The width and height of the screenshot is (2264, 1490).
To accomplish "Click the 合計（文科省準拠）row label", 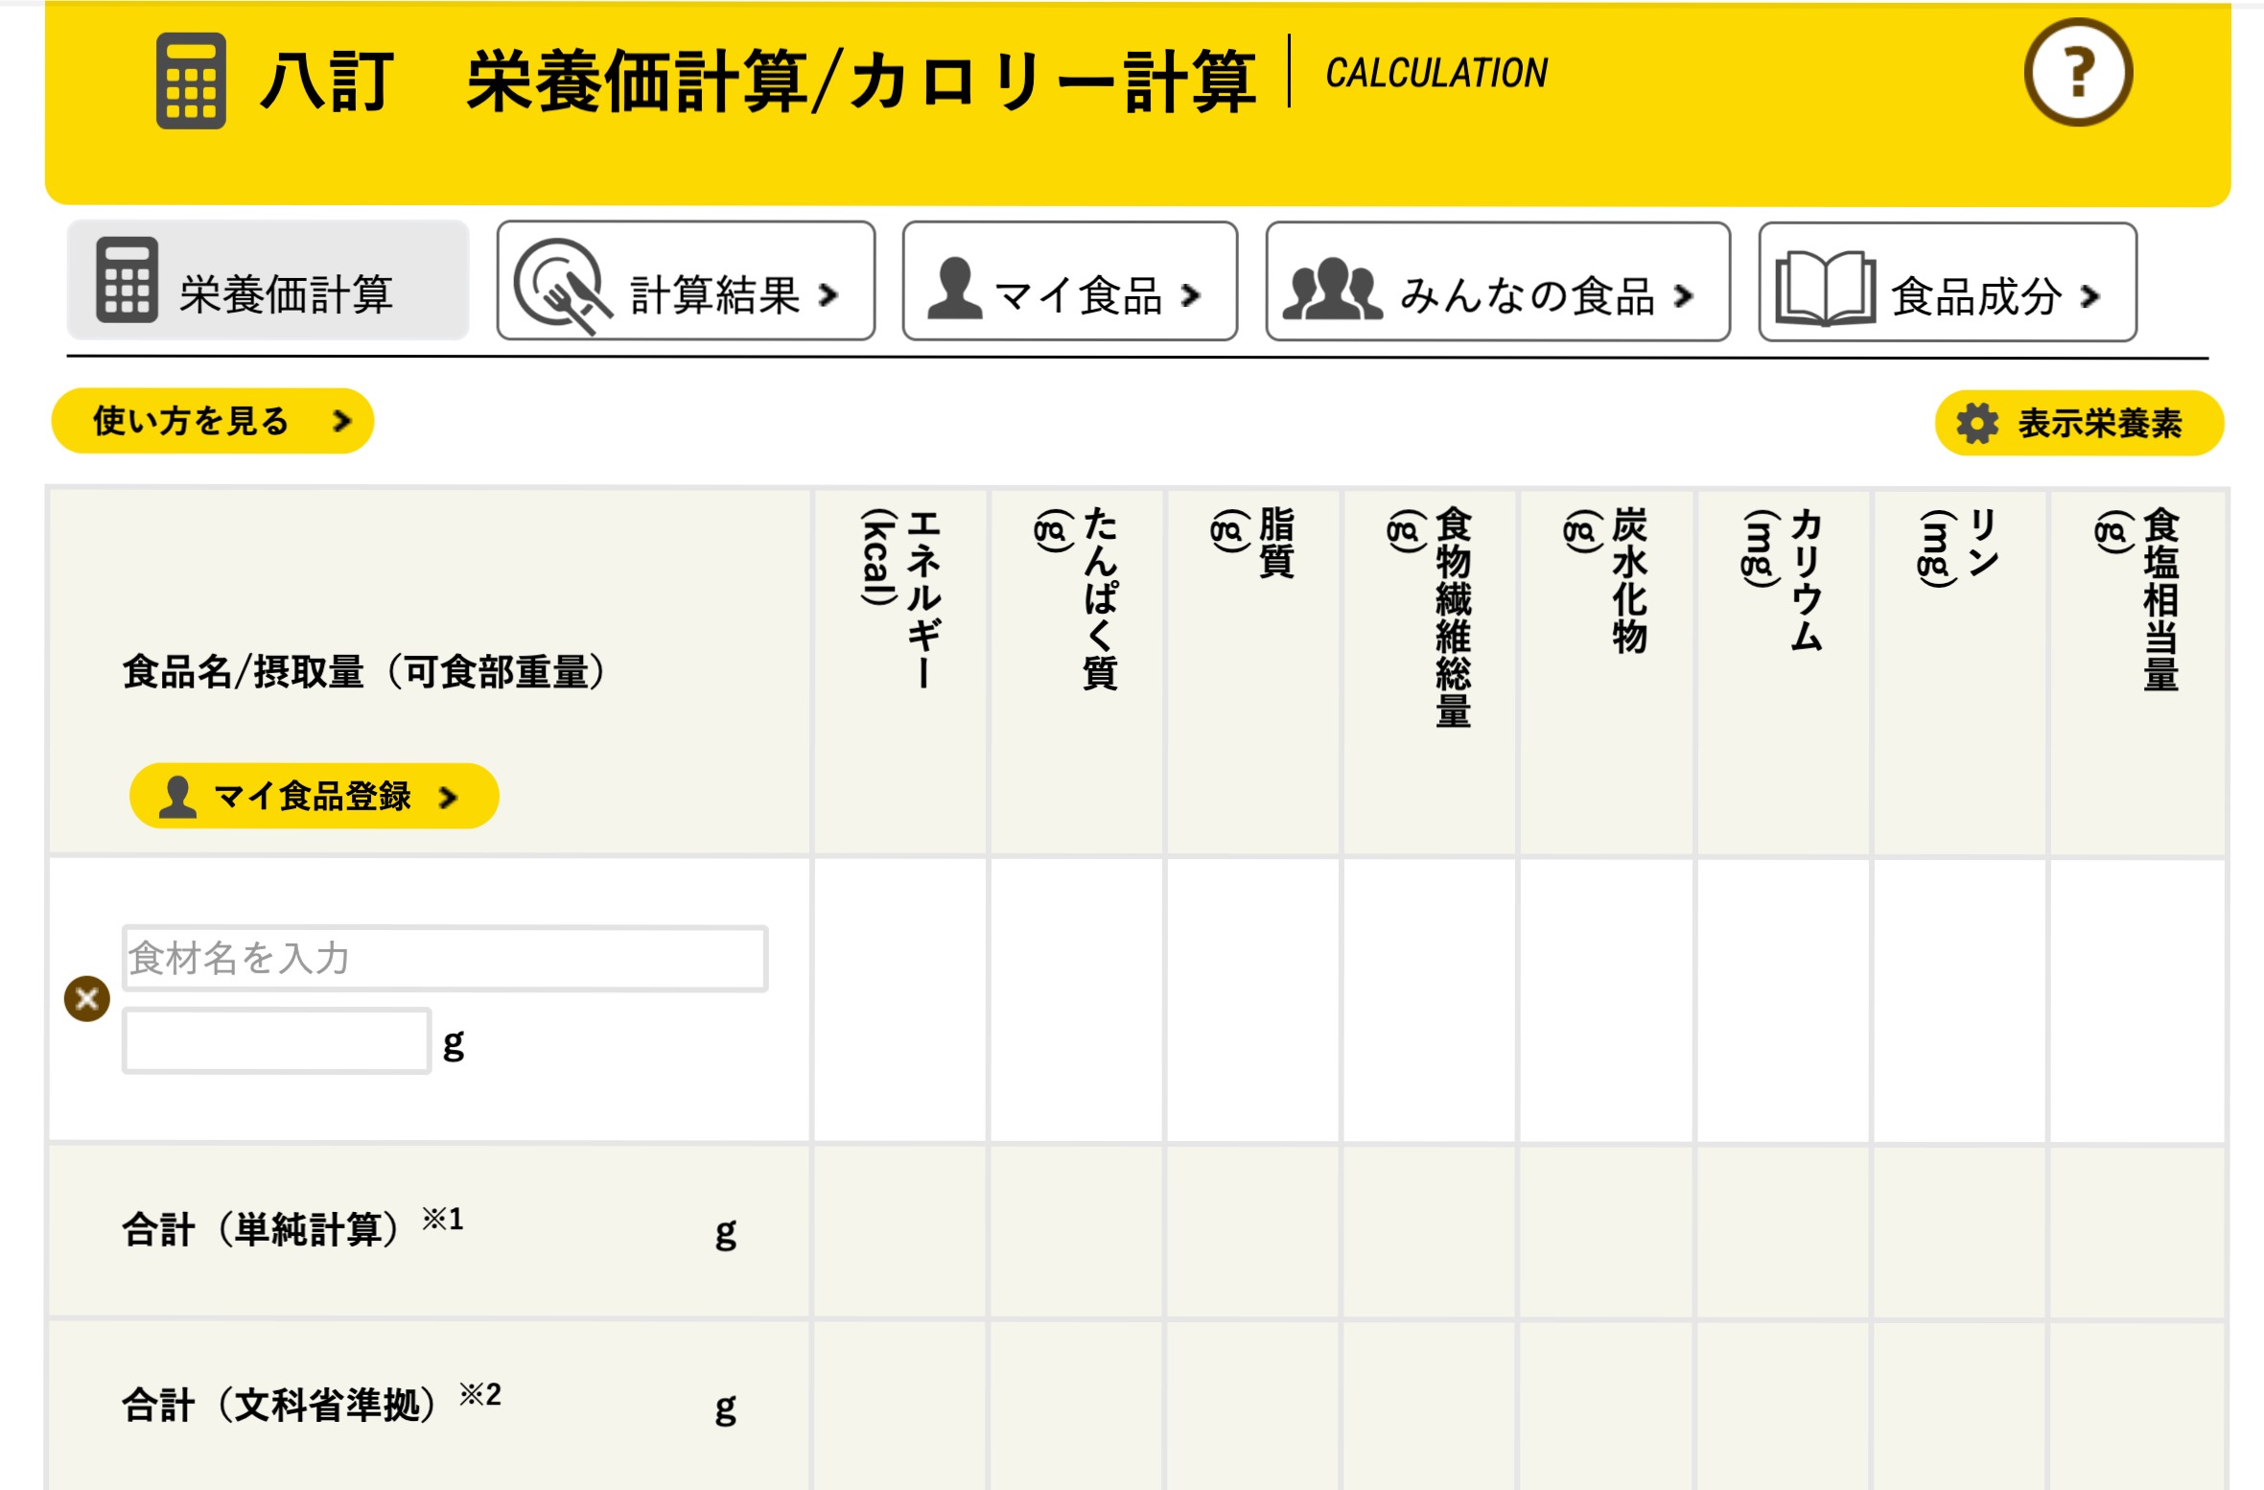I will pyautogui.click(x=312, y=1404).
